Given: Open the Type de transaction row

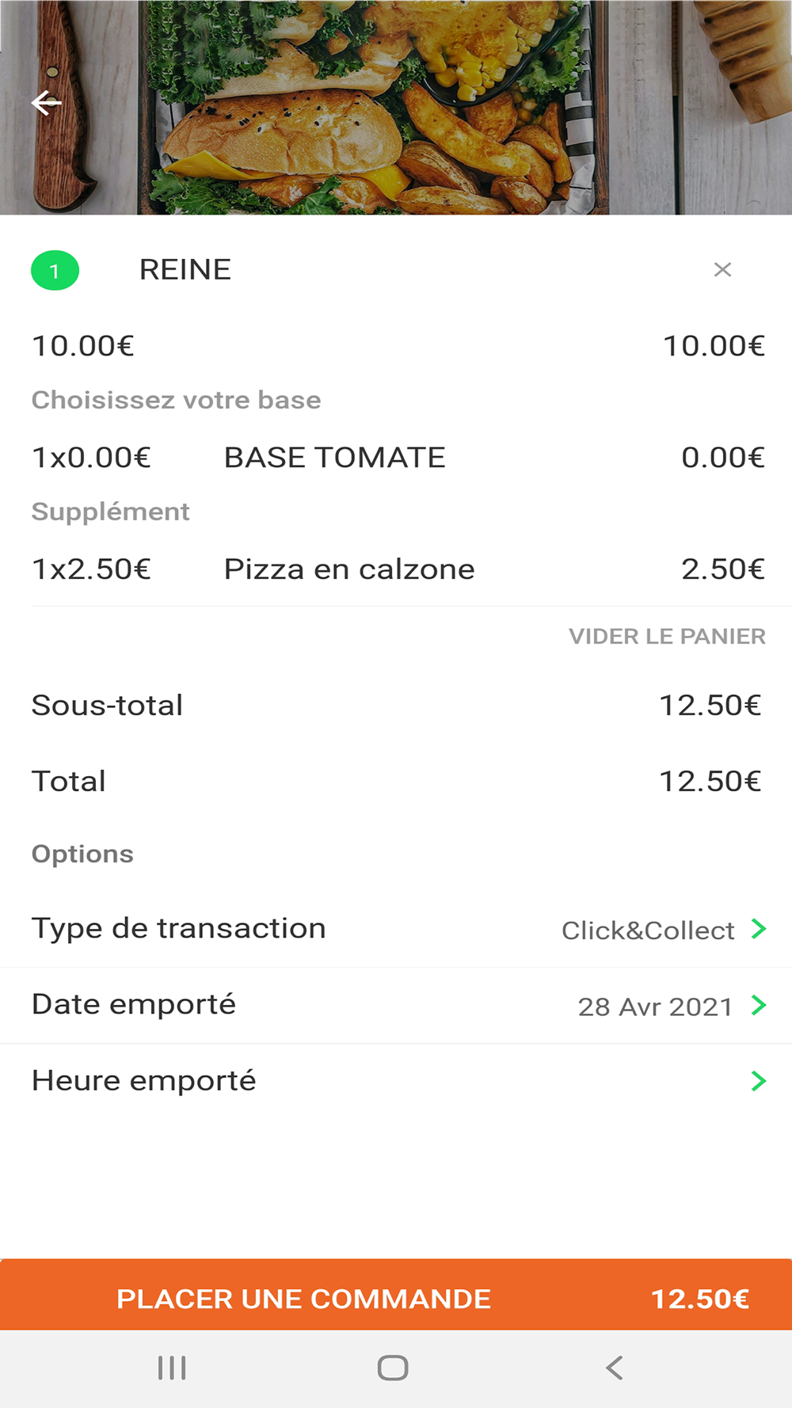Looking at the screenshot, I should pos(396,929).
